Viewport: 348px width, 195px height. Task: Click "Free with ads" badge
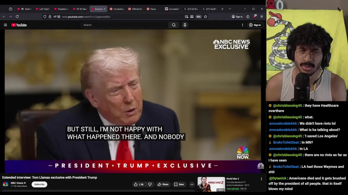click(233, 189)
